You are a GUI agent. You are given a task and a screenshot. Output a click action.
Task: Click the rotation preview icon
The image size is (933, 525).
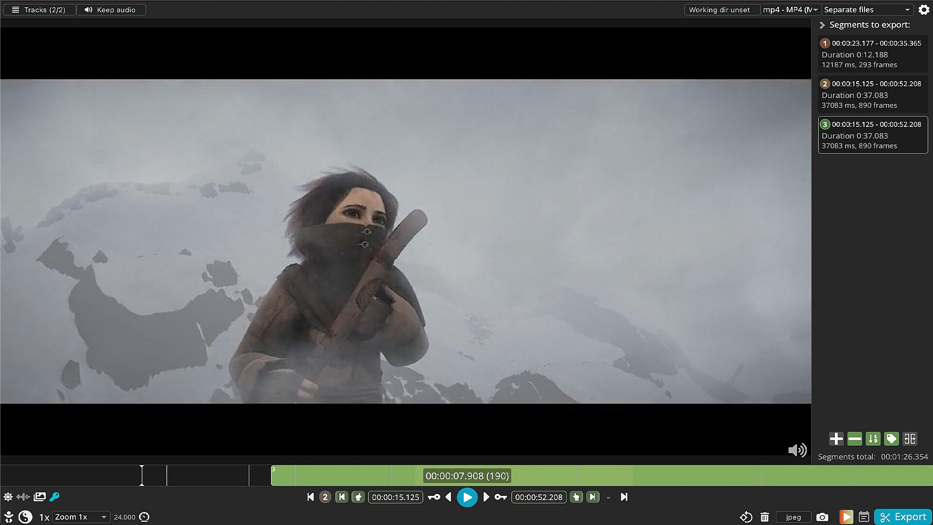[746, 517]
